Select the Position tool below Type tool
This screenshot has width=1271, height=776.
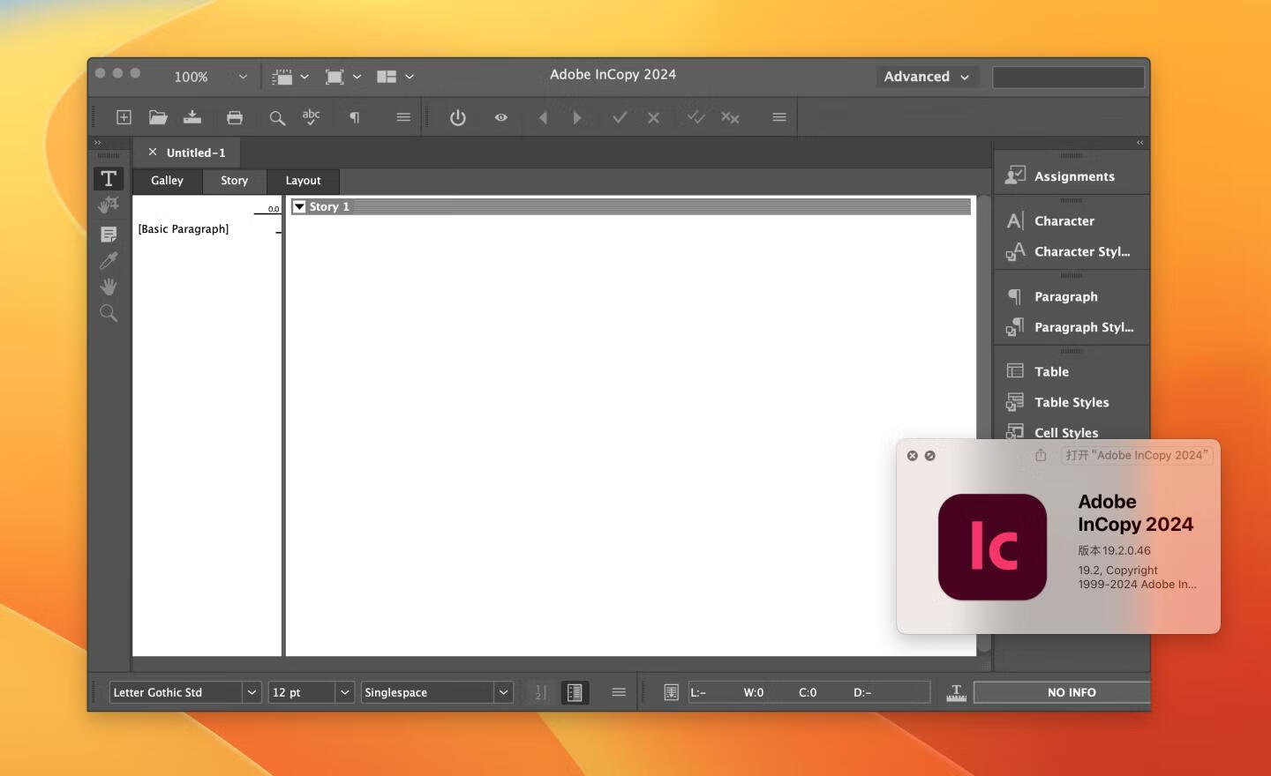[x=109, y=205]
